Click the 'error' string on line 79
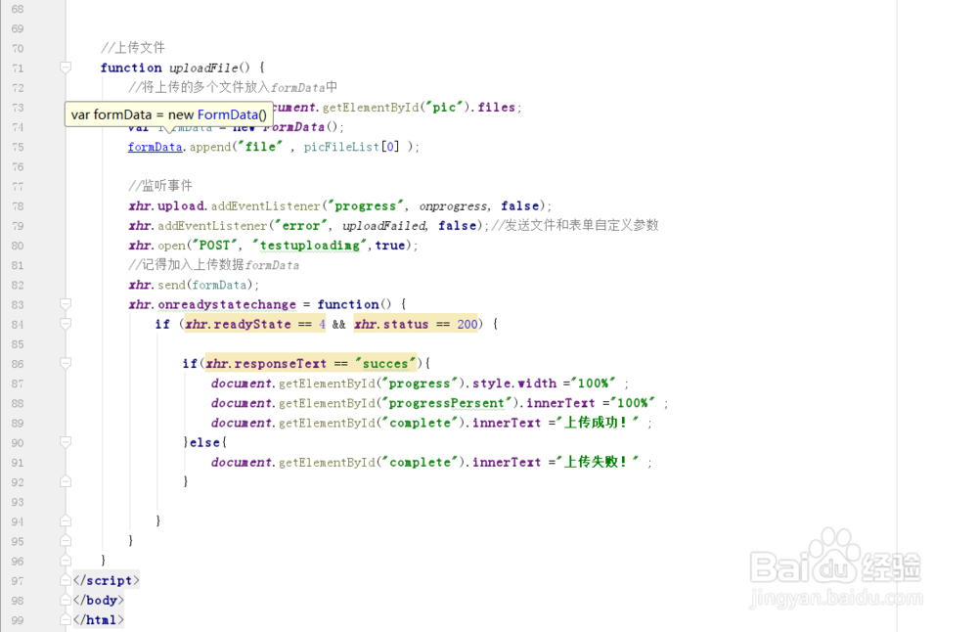 pyautogui.click(x=300, y=225)
